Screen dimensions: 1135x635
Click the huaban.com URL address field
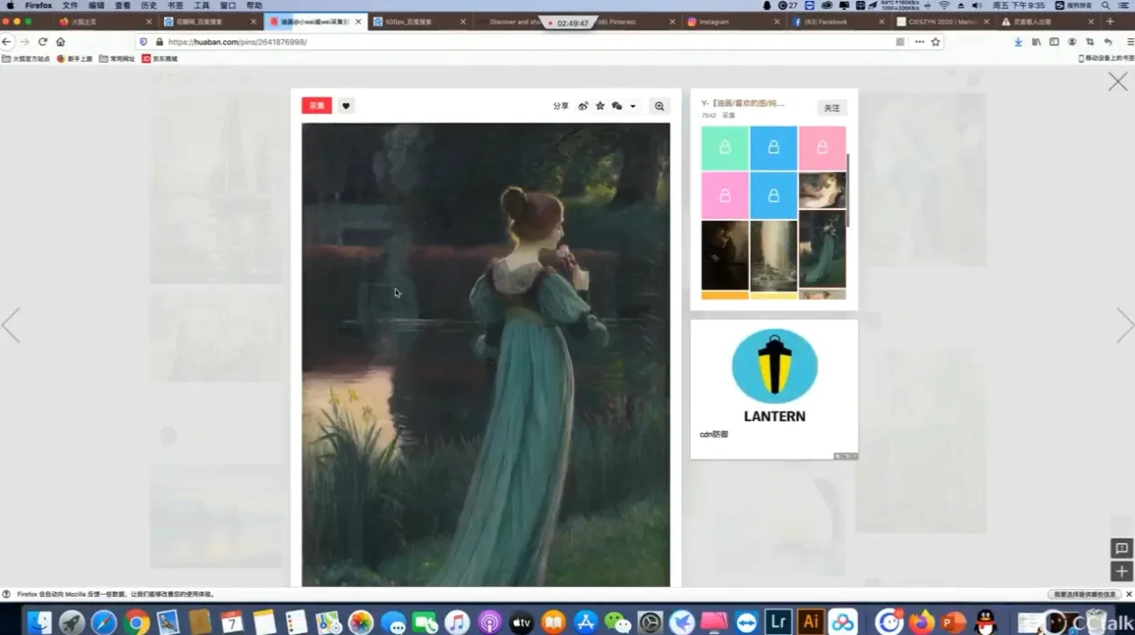[510, 42]
